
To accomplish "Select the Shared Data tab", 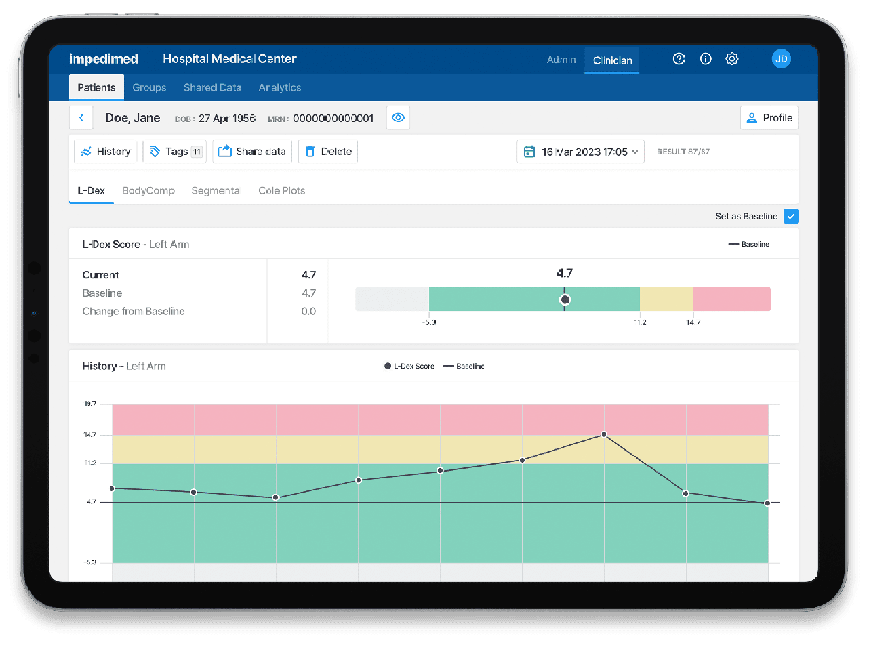I will coord(212,87).
